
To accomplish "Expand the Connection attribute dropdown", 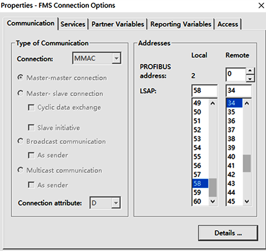I will (105, 203).
